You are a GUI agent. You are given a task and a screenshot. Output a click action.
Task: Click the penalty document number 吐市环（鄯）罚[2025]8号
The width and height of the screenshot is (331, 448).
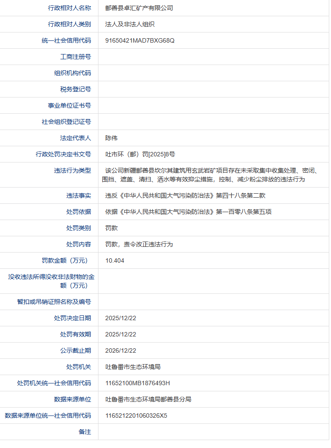140,154
